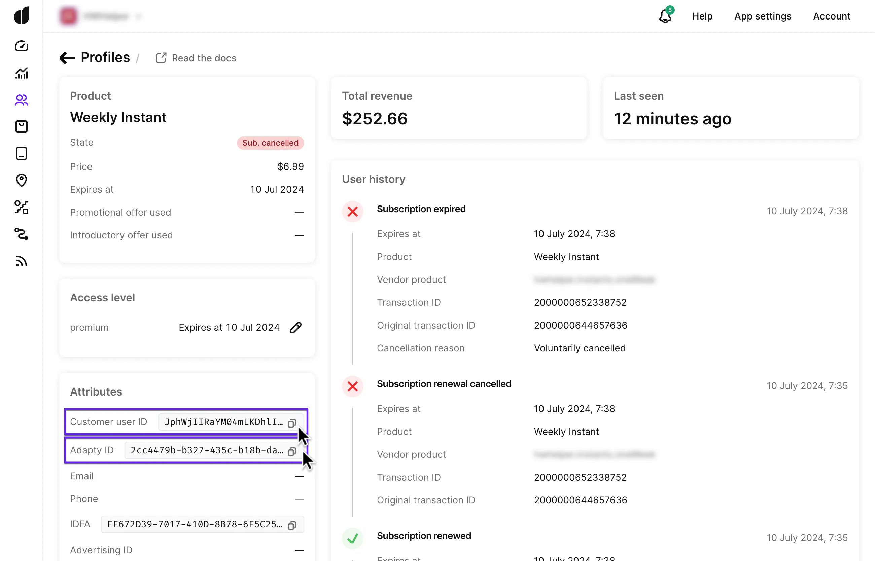
Task: Open the A/B tests icon in sidebar
Action: pyautogui.click(x=22, y=207)
